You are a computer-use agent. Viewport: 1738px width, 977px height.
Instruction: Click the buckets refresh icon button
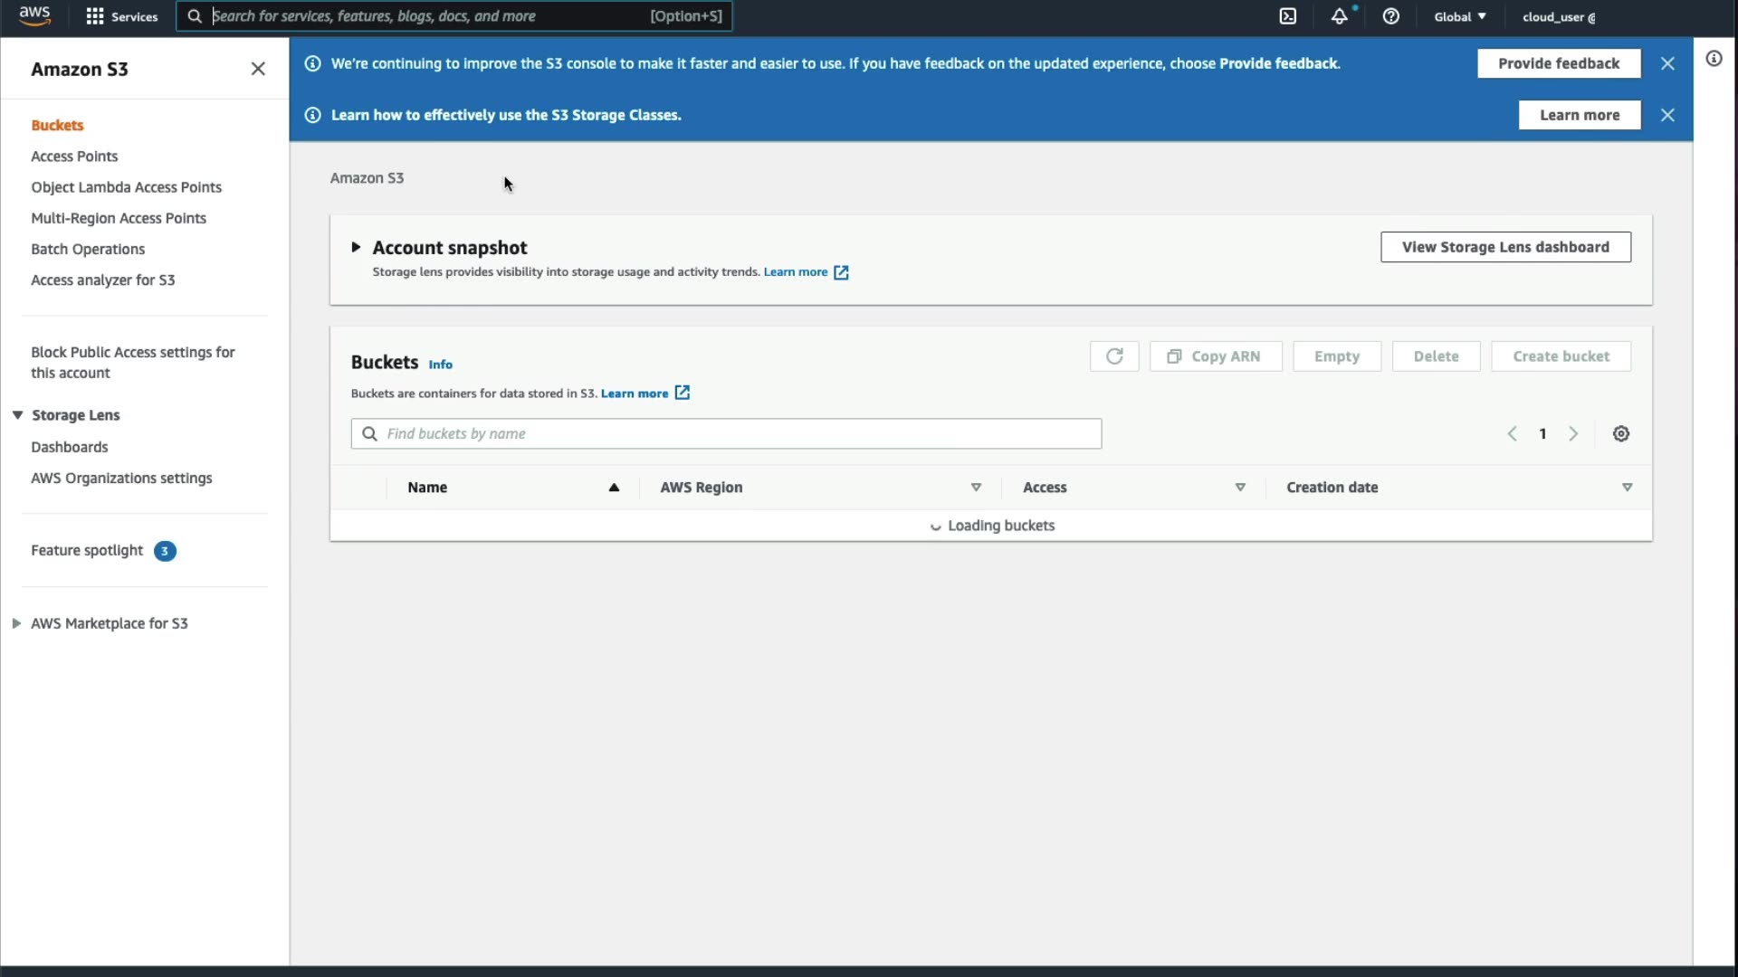(x=1114, y=356)
